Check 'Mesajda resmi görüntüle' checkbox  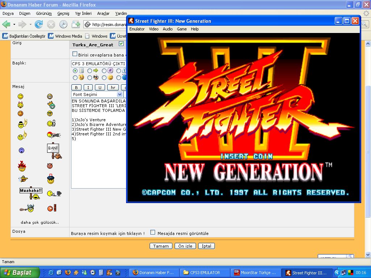tap(153, 232)
